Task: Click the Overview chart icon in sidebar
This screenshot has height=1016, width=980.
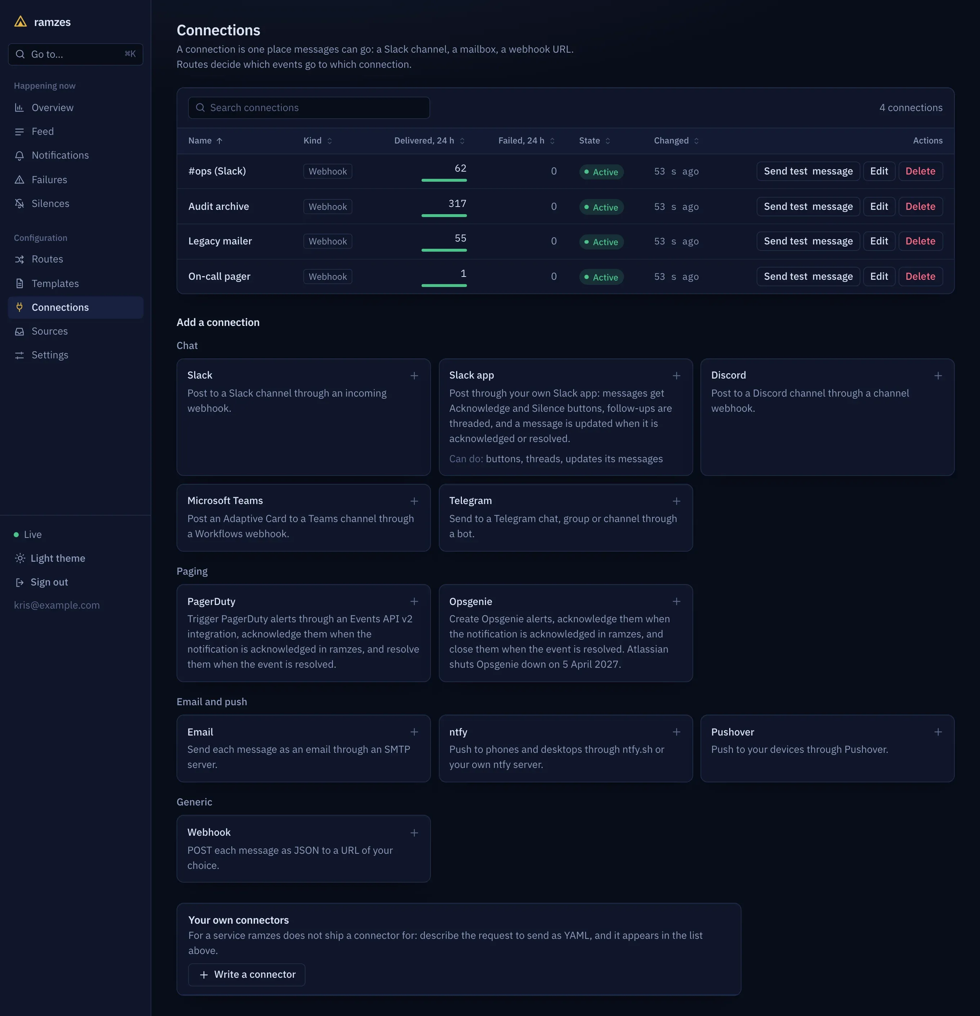Action: [19, 108]
